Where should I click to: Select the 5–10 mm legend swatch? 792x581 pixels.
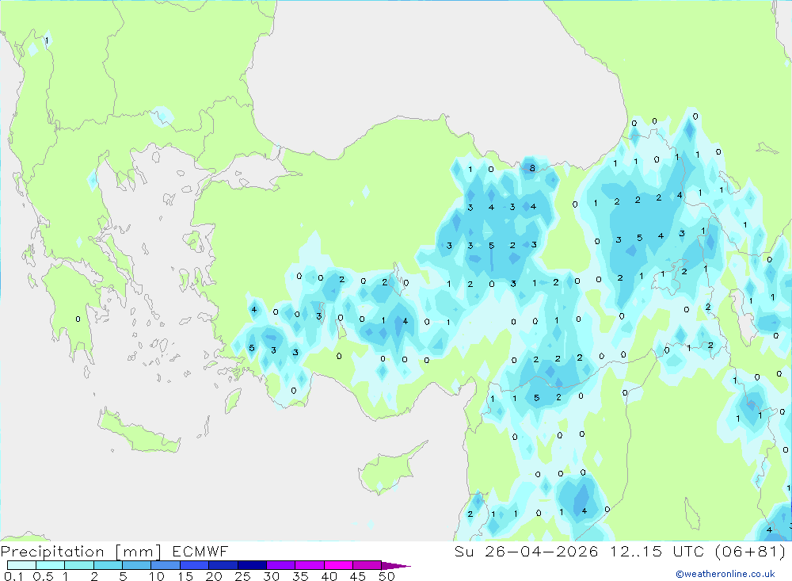point(137,565)
